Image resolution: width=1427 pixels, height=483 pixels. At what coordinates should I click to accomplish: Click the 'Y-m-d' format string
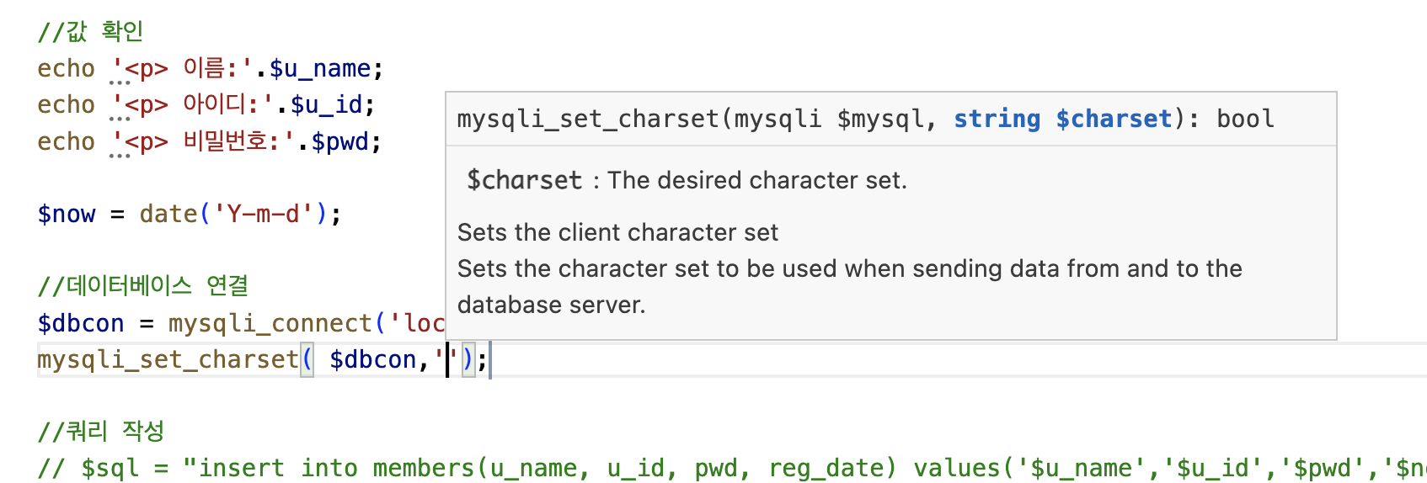(263, 214)
